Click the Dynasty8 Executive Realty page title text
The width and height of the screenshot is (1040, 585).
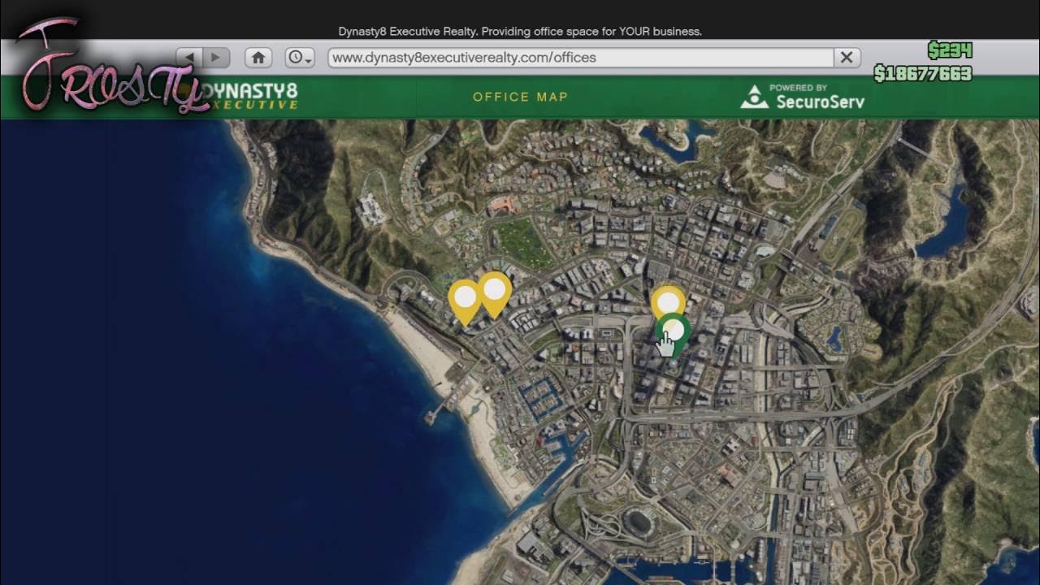(x=520, y=32)
